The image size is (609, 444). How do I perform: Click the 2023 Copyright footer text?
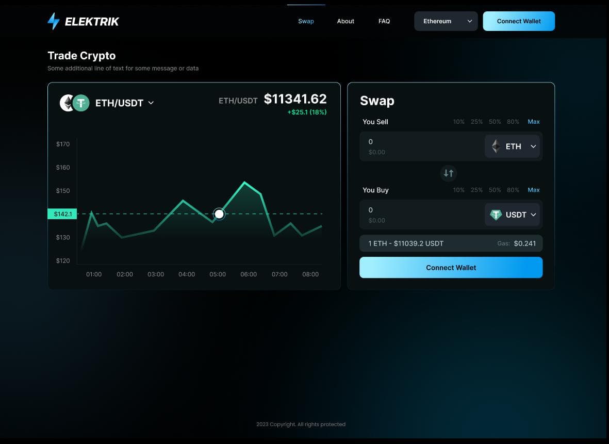(x=301, y=424)
